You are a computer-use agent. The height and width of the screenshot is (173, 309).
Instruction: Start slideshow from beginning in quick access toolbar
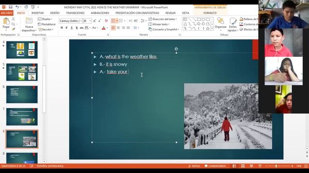33,7
